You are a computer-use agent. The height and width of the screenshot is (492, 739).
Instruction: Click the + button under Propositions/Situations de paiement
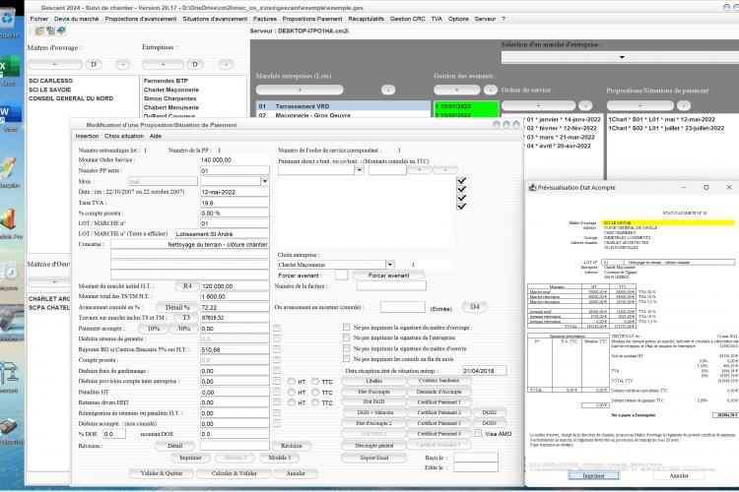pyautogui.click(x=639, y=105)
